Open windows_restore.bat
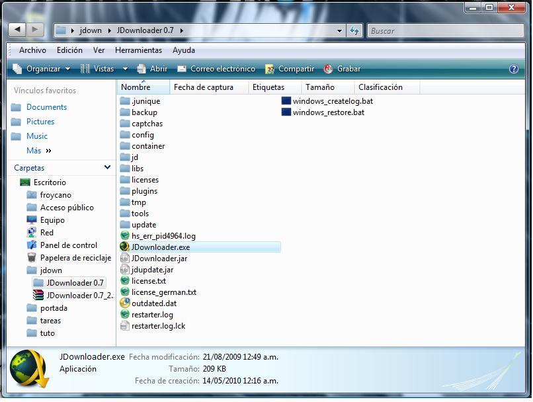The height and width of the screenshot is (402, 533). (327, 112)
